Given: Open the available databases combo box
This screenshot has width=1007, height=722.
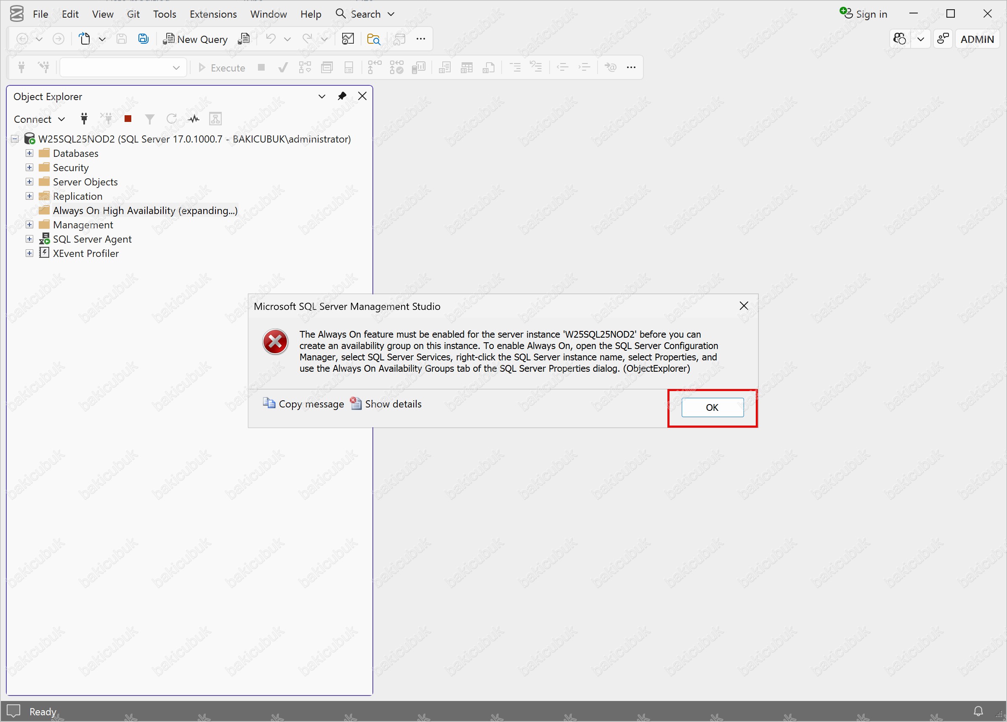Looking at the screenshot, I should tap(176, 67).
